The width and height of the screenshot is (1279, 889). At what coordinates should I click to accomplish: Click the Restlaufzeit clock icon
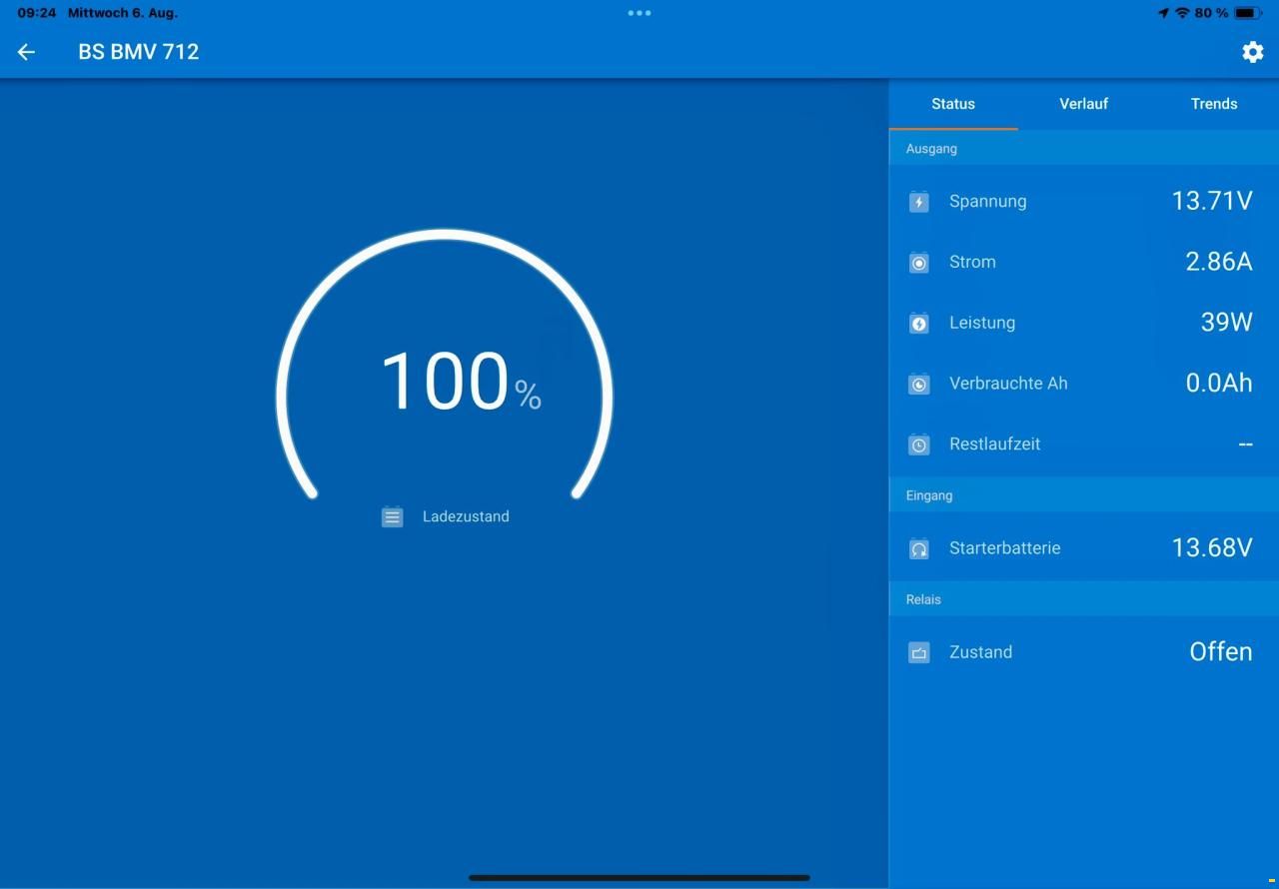pyautogui.click(x=919, y=444)
